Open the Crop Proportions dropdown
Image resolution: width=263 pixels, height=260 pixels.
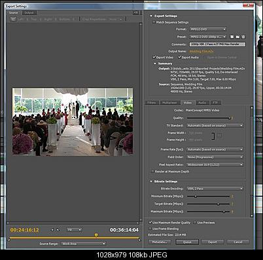116,19
